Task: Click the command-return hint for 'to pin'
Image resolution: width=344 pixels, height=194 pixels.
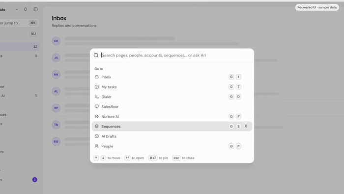Action: pos(153,158)
